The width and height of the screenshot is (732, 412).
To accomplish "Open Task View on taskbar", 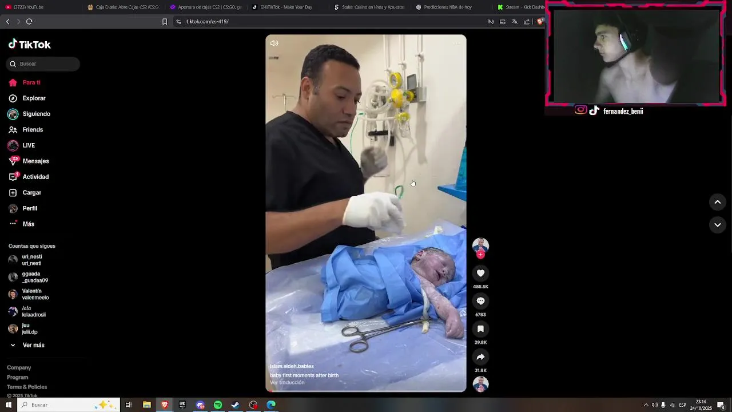I will (129, 405).
